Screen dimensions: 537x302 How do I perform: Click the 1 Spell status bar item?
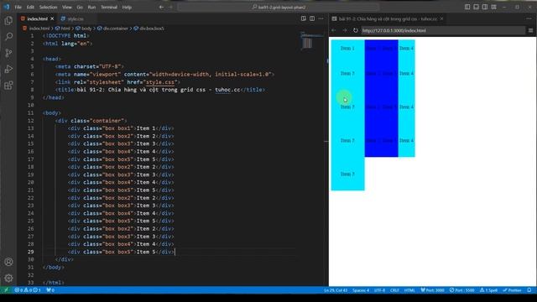point(488,290)
